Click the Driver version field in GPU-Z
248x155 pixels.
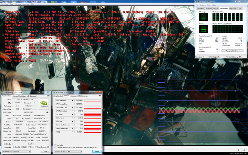[x=31, y=134]
